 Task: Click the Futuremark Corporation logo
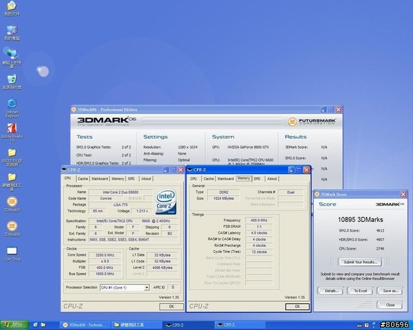[x=312, y=122]
